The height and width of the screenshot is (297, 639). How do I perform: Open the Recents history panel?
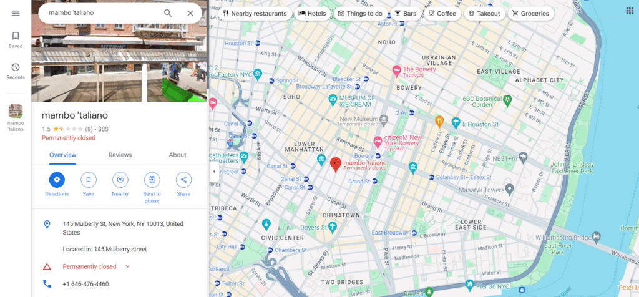[x=16, y=71]
